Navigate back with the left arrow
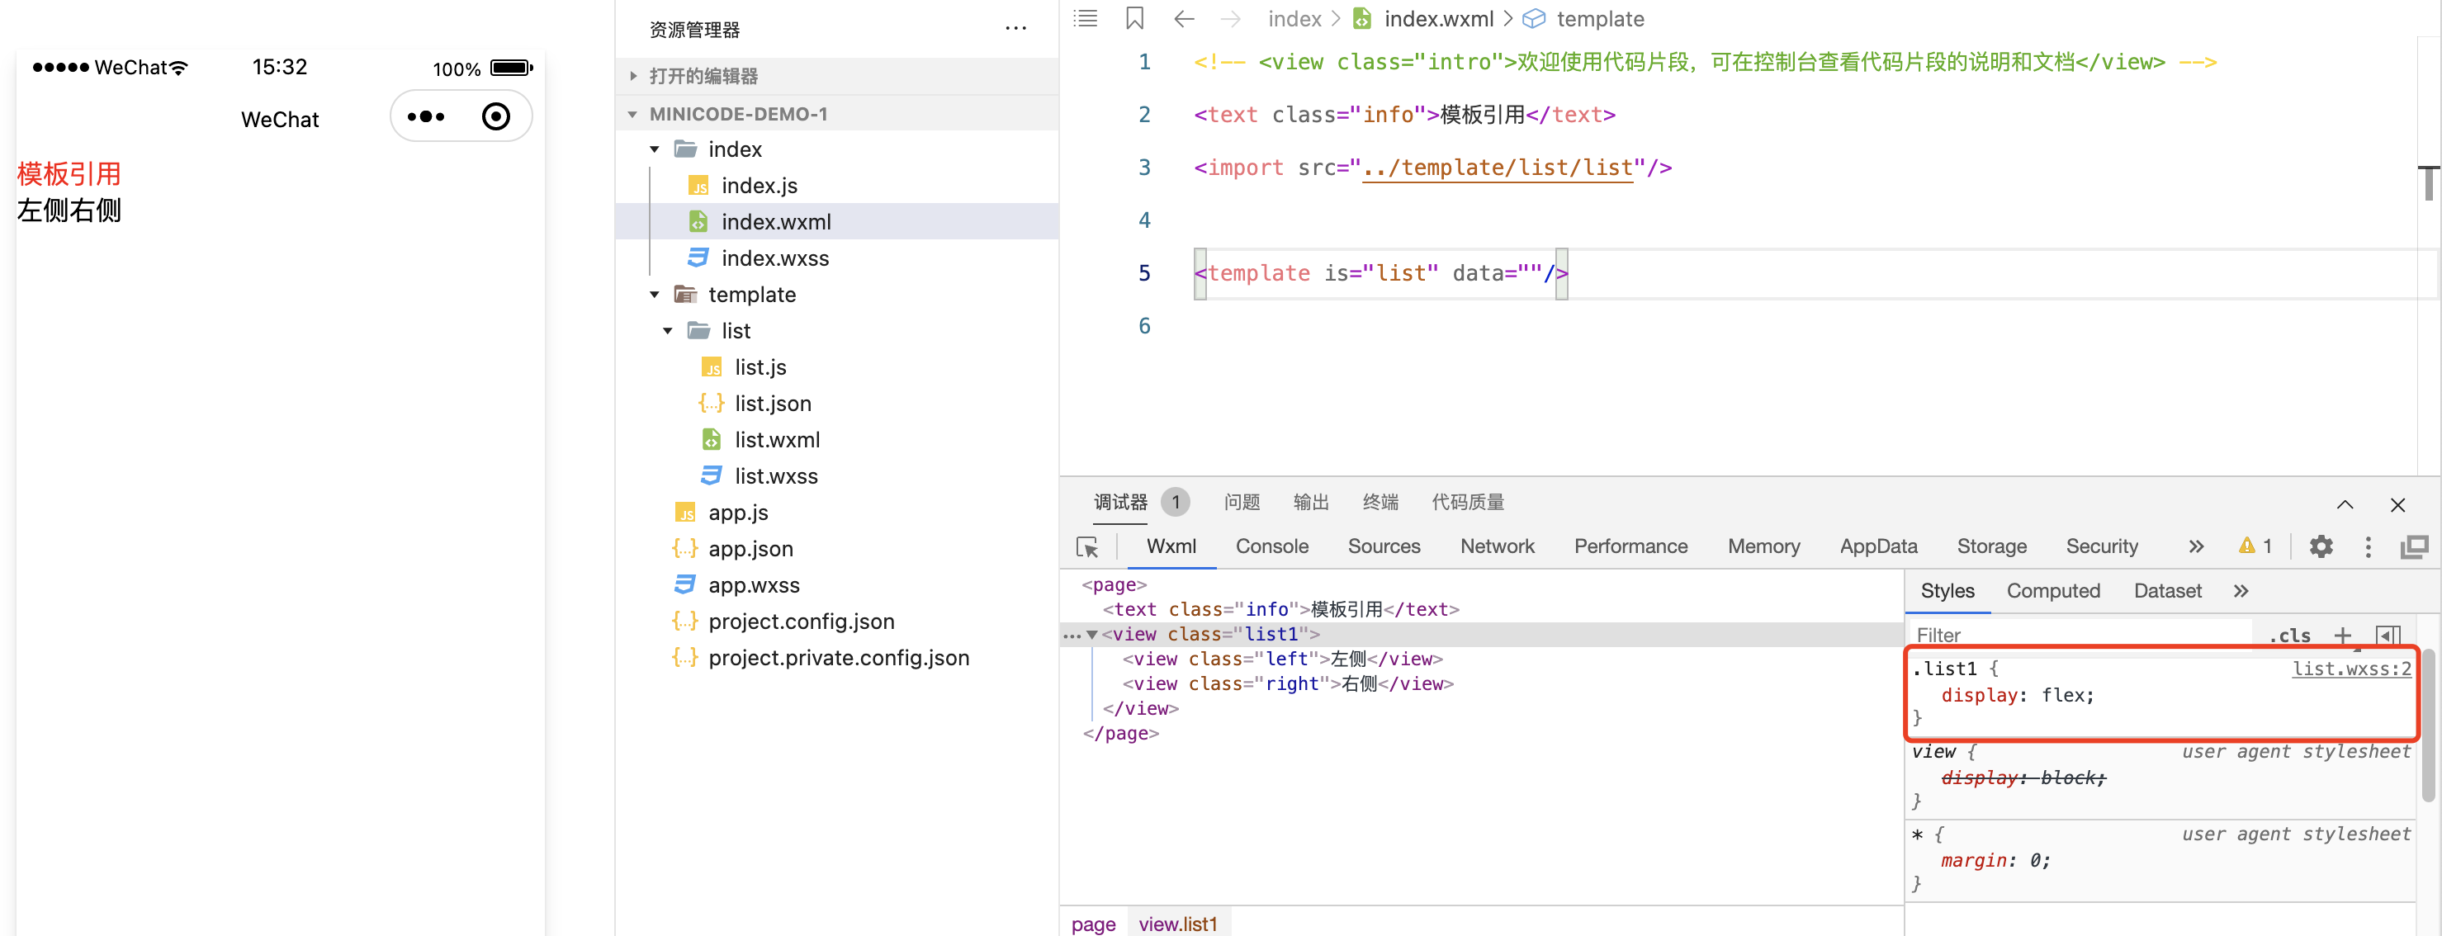 click(1183, 18)
